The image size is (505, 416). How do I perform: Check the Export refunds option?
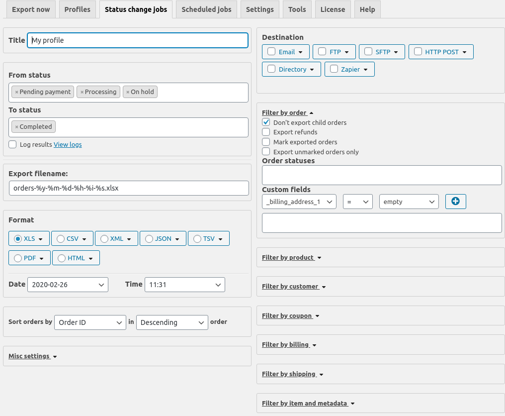266,132
